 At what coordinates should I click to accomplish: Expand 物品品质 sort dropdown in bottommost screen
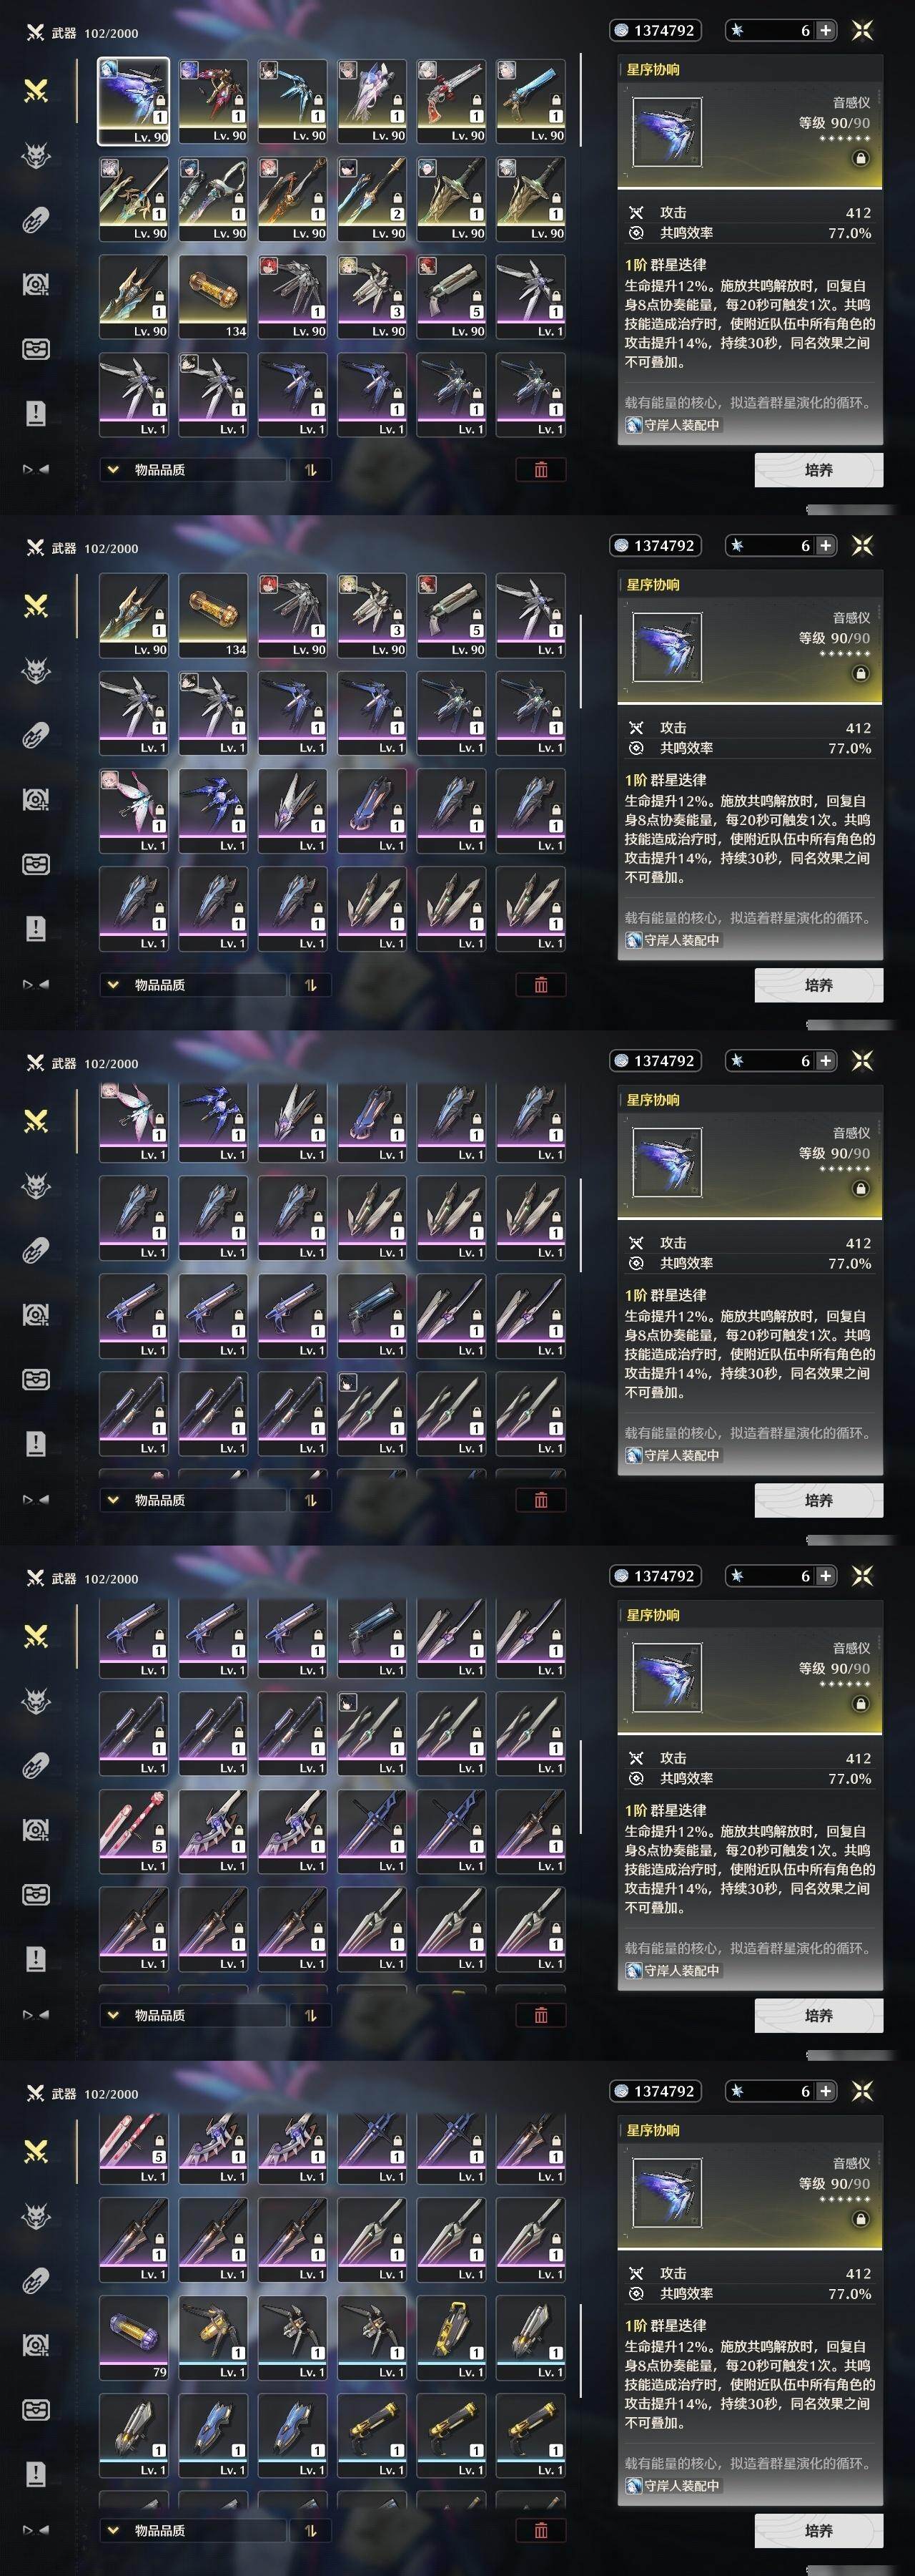point(193,2530)
